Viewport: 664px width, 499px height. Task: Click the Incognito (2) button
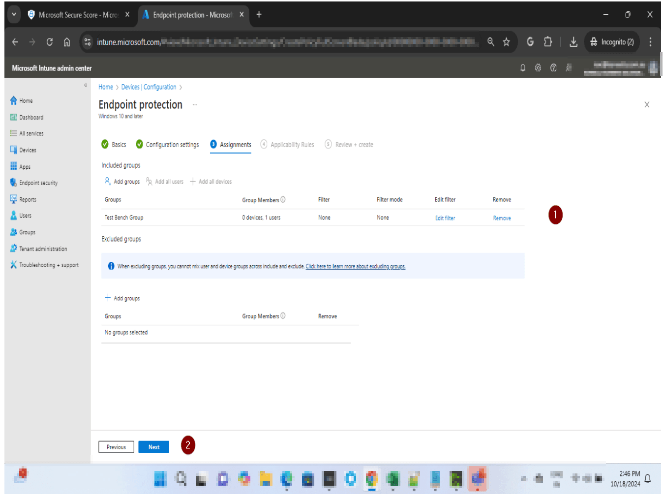click(x=612, y=42)
